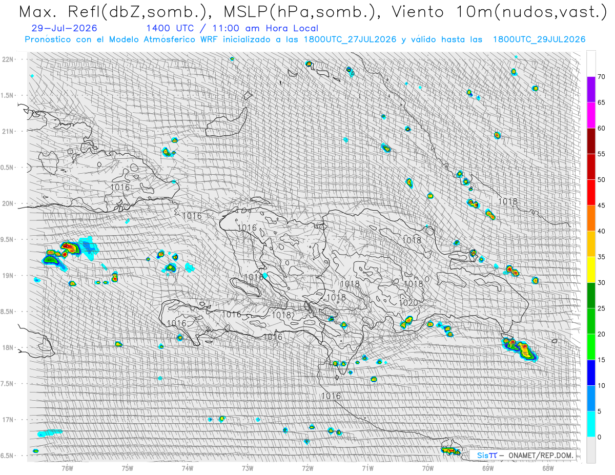615x475 pixels.
Task: Click the '17N' latitude label
Action: [x=8, y=420]
